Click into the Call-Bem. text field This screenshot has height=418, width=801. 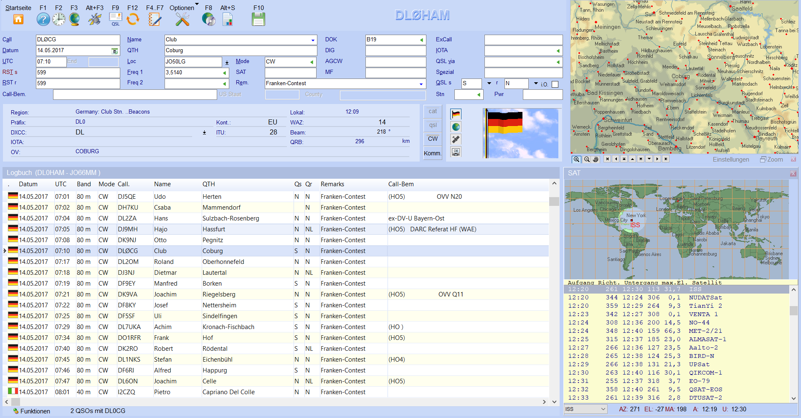tap(134, 95)
